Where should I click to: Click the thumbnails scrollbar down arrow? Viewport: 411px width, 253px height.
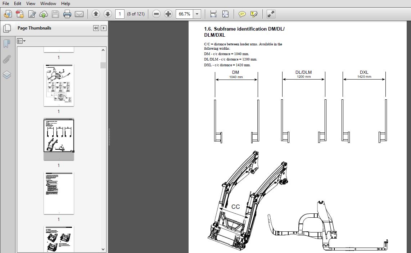[103, 249]
